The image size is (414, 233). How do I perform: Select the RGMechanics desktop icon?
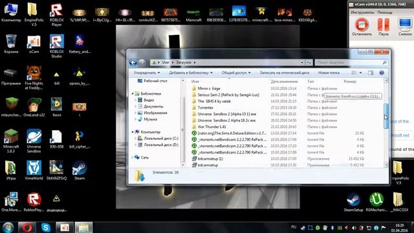click(376, 202)
